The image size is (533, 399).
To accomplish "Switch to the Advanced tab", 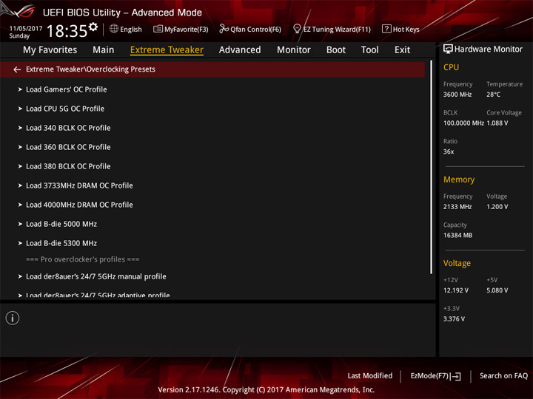I will pos(240,50).
